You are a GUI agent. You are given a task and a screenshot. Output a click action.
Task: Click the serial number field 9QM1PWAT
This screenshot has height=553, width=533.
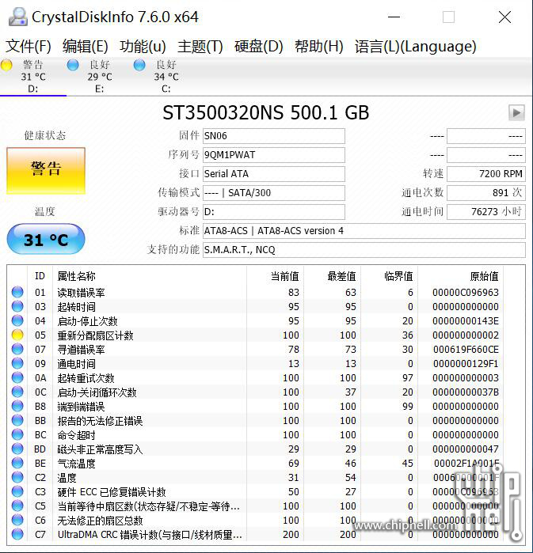pos(273,155)
